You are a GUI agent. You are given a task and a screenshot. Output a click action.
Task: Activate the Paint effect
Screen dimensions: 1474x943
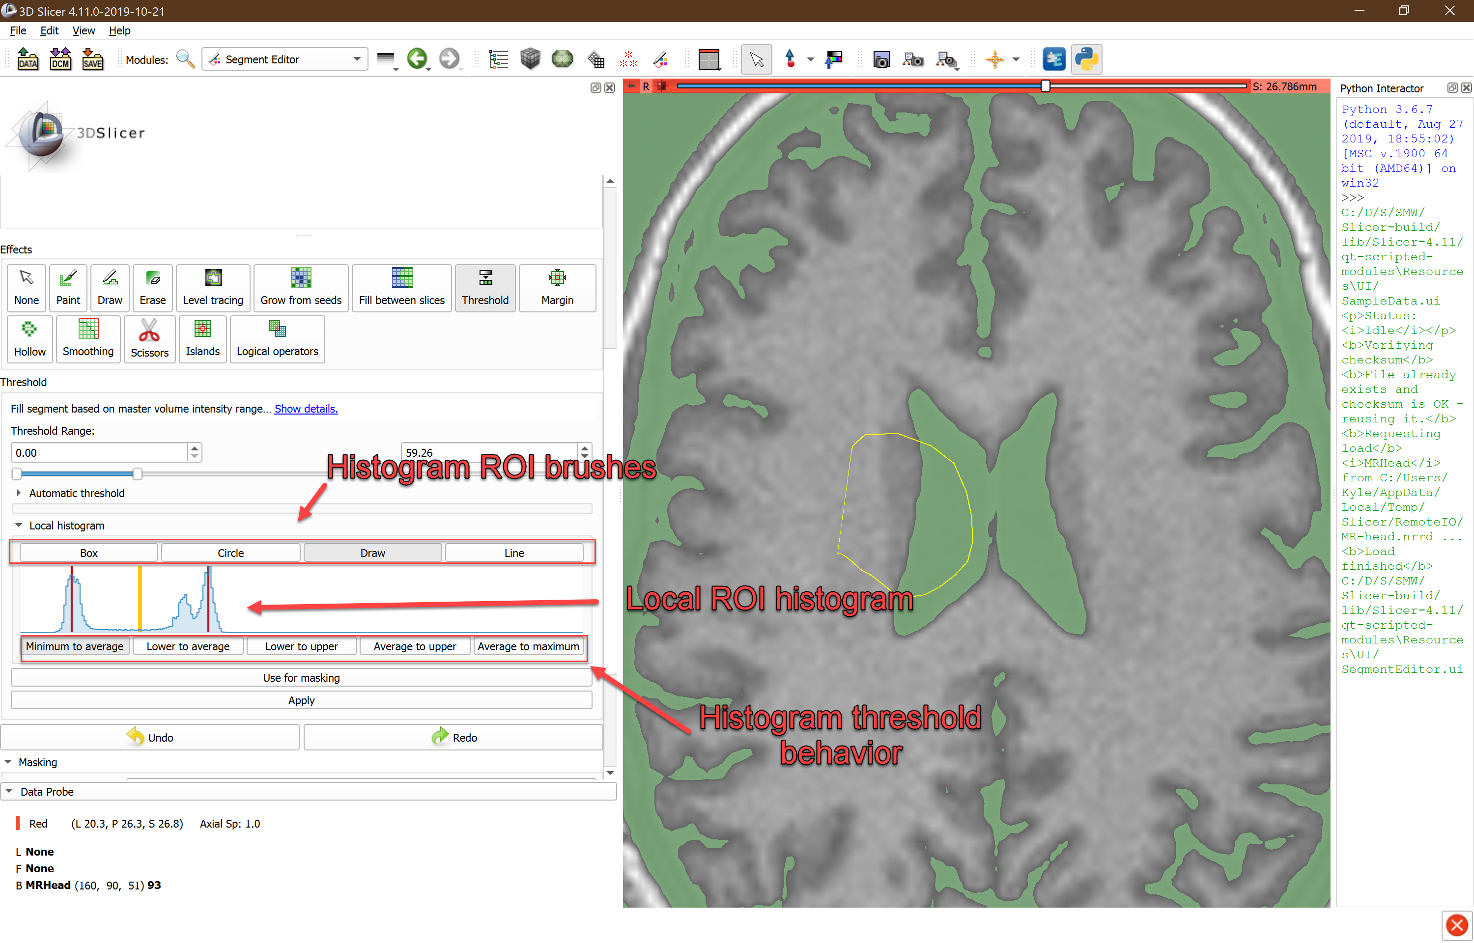[x=67, y=287]
